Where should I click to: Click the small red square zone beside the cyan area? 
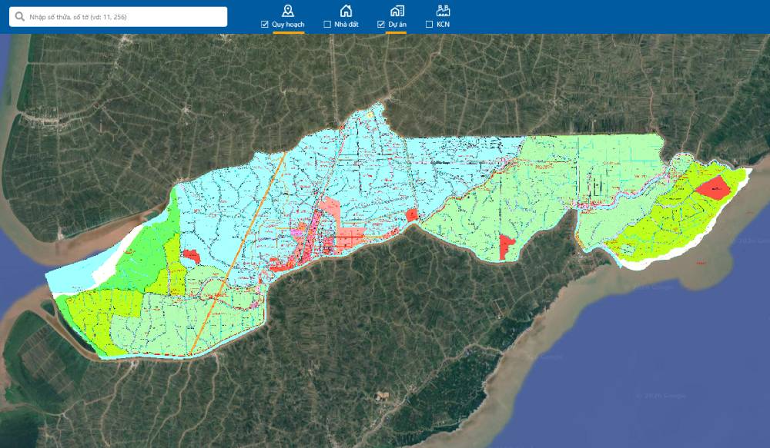[x=411, y=215]
